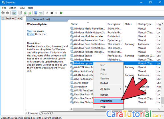Screen dimensions: 164x119
Task: Click gear icon of Windows Search service
Action: pyautogui.click(x=72, y=55)
